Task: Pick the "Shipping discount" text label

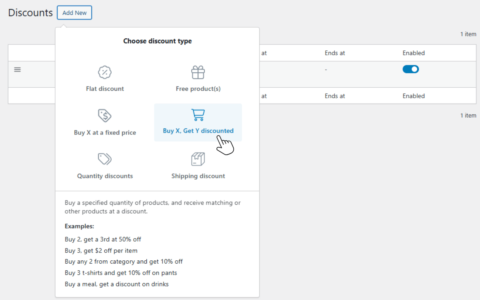Action: pos(198,176)
